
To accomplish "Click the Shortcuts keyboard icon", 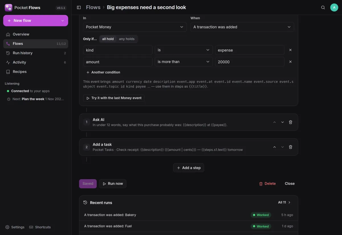I will pos(31,227).
